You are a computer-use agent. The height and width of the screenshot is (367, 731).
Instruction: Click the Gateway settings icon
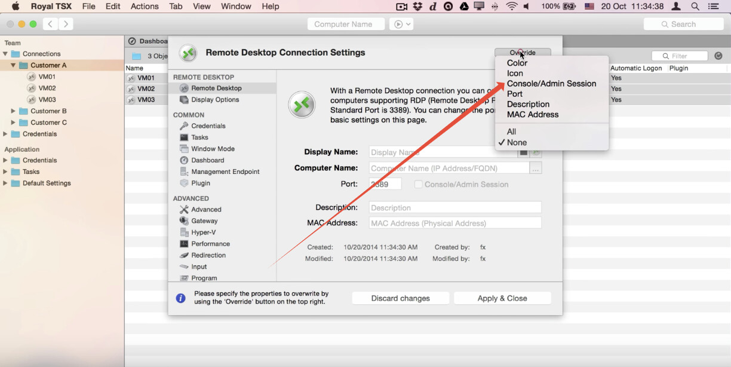(185, 221)
